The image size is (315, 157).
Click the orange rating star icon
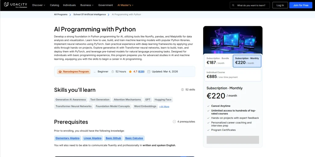click(x=130, y=71)
